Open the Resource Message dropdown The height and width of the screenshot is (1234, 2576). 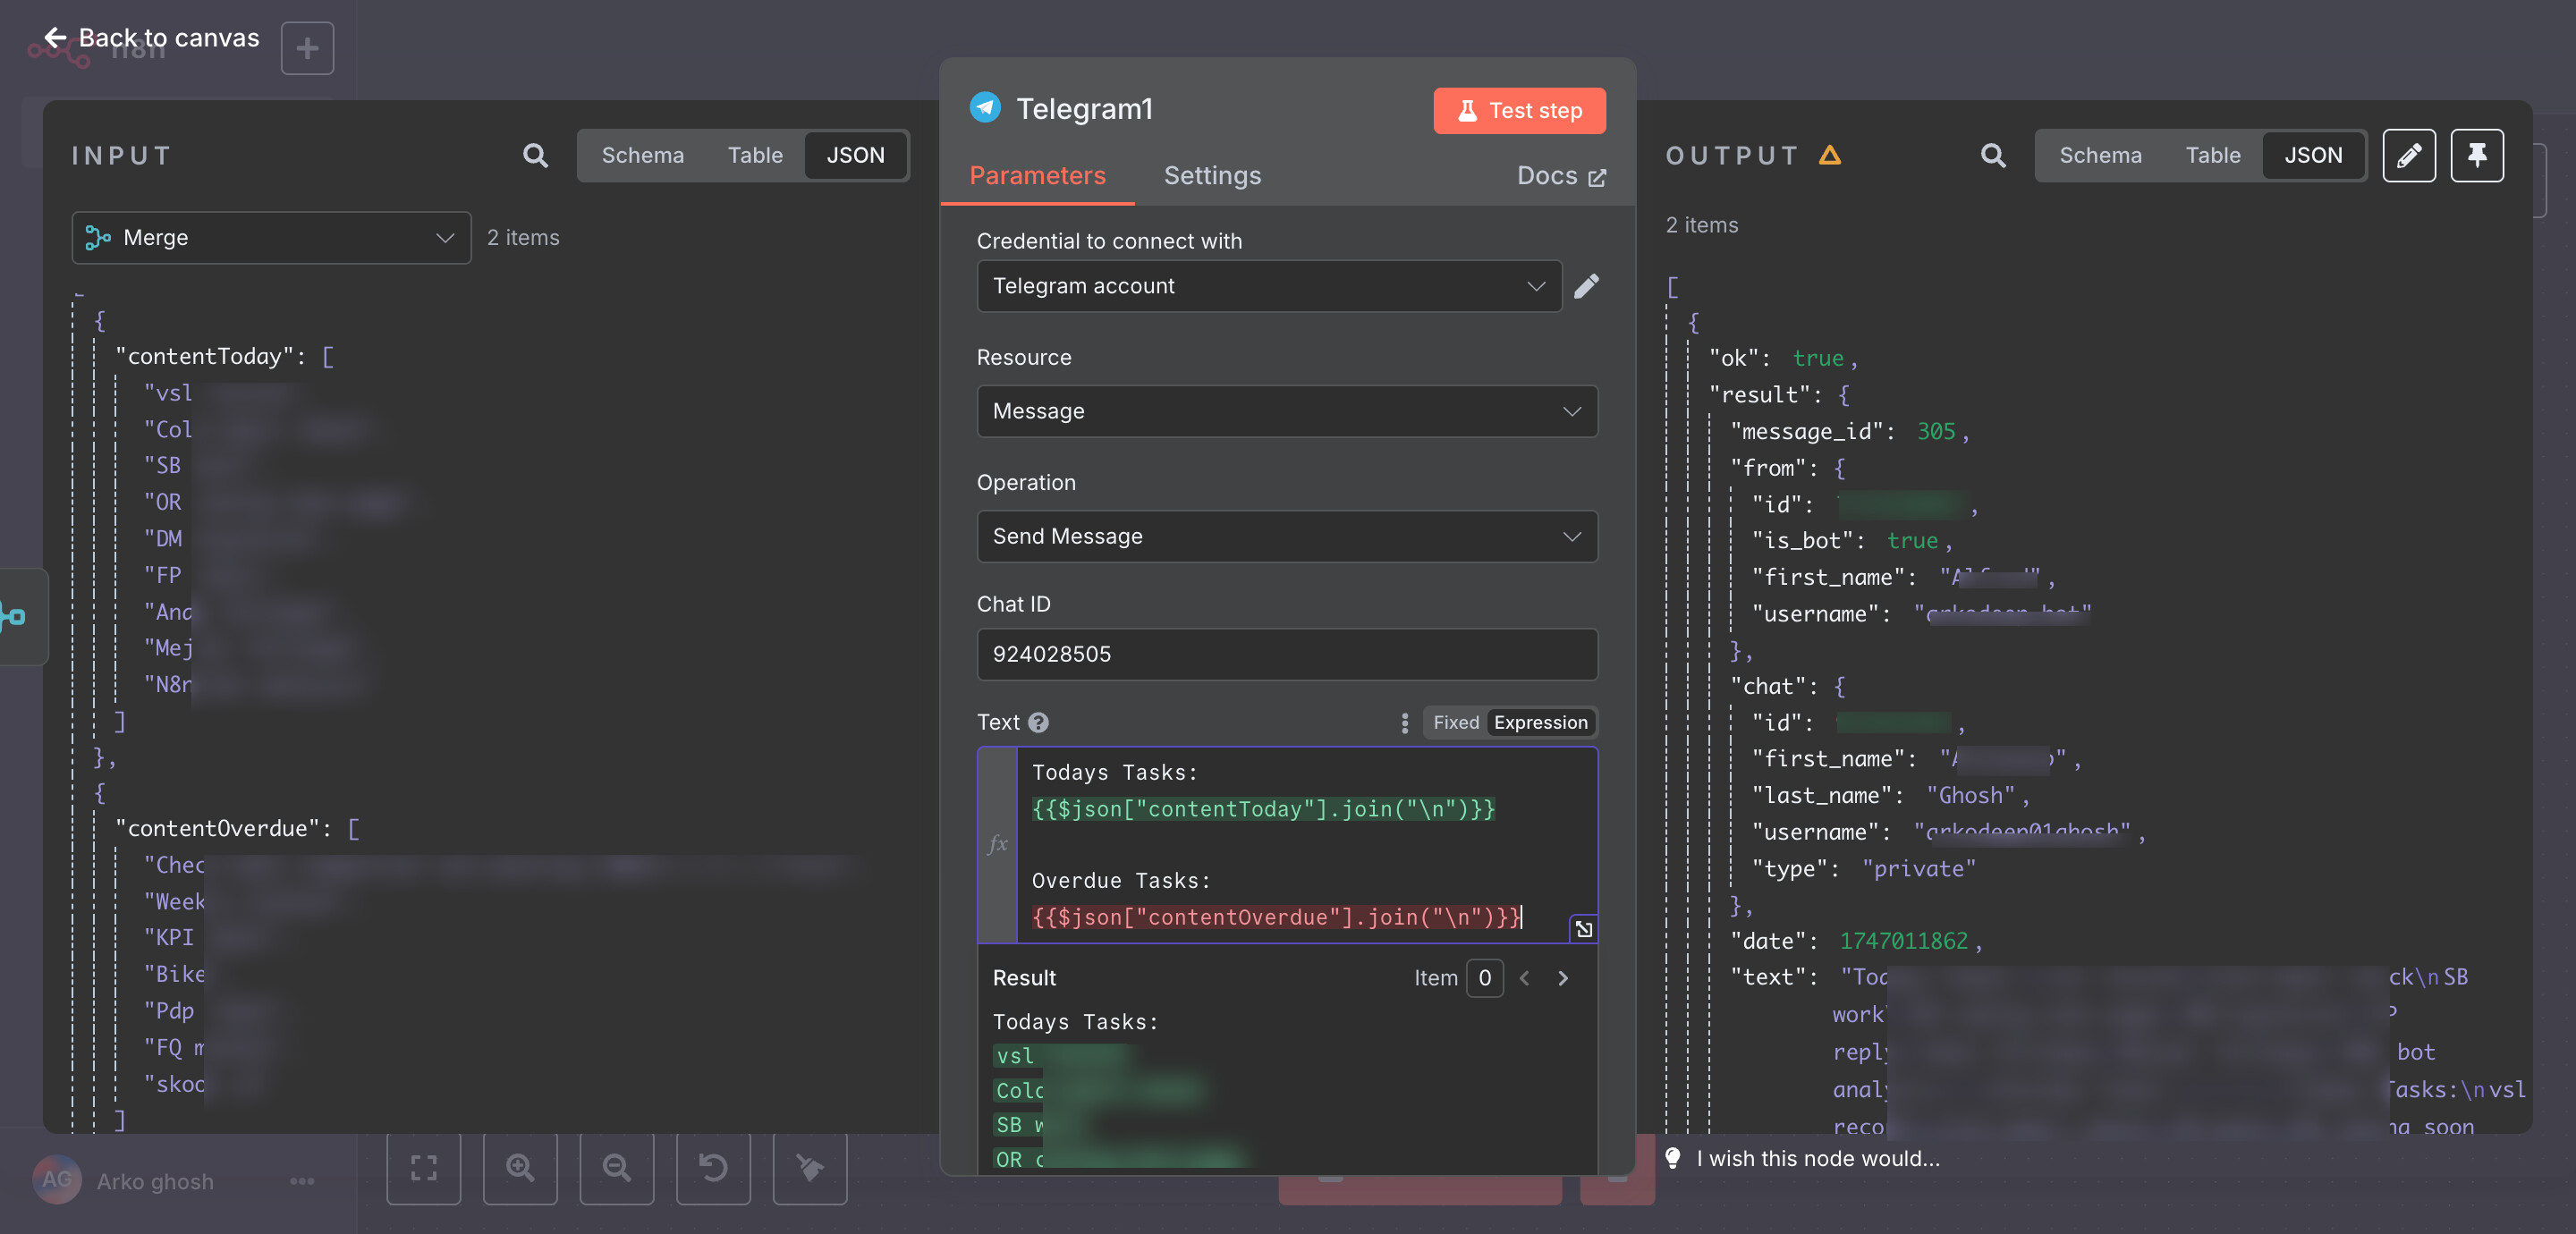pos(1287,411)
